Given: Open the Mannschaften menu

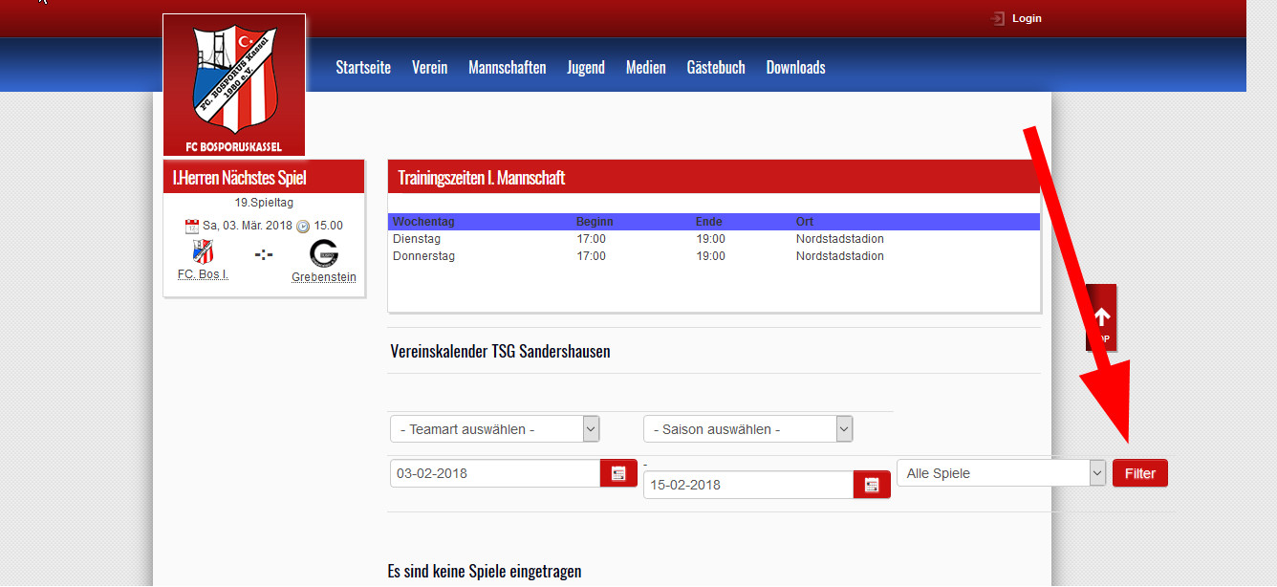Looking at the screenshot, I should tap(507, 67).
